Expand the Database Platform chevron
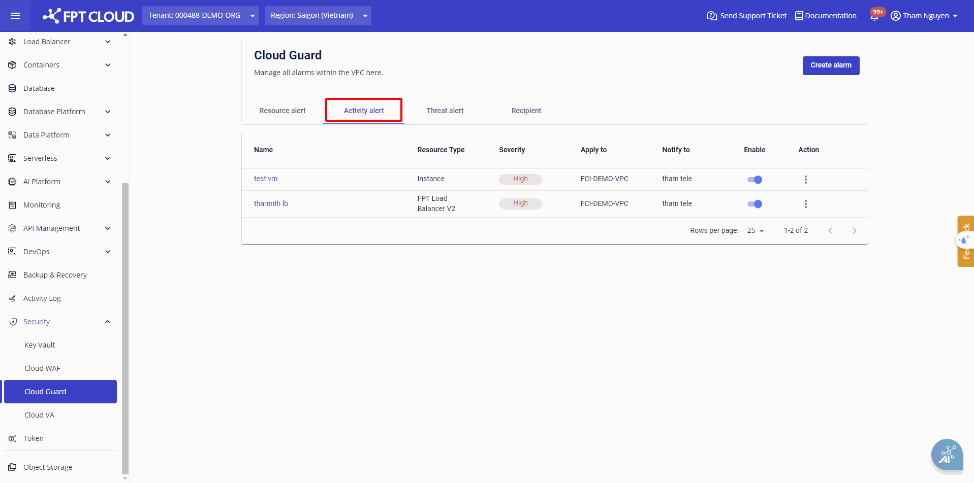Viewport: 974px width, 483px height. point(108,112)
